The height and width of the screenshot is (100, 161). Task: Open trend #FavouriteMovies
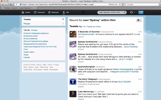point(30,39)
